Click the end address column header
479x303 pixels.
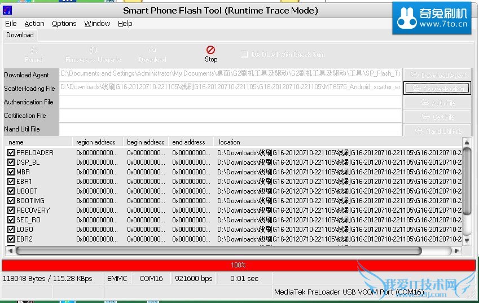[x=191, y=142]
